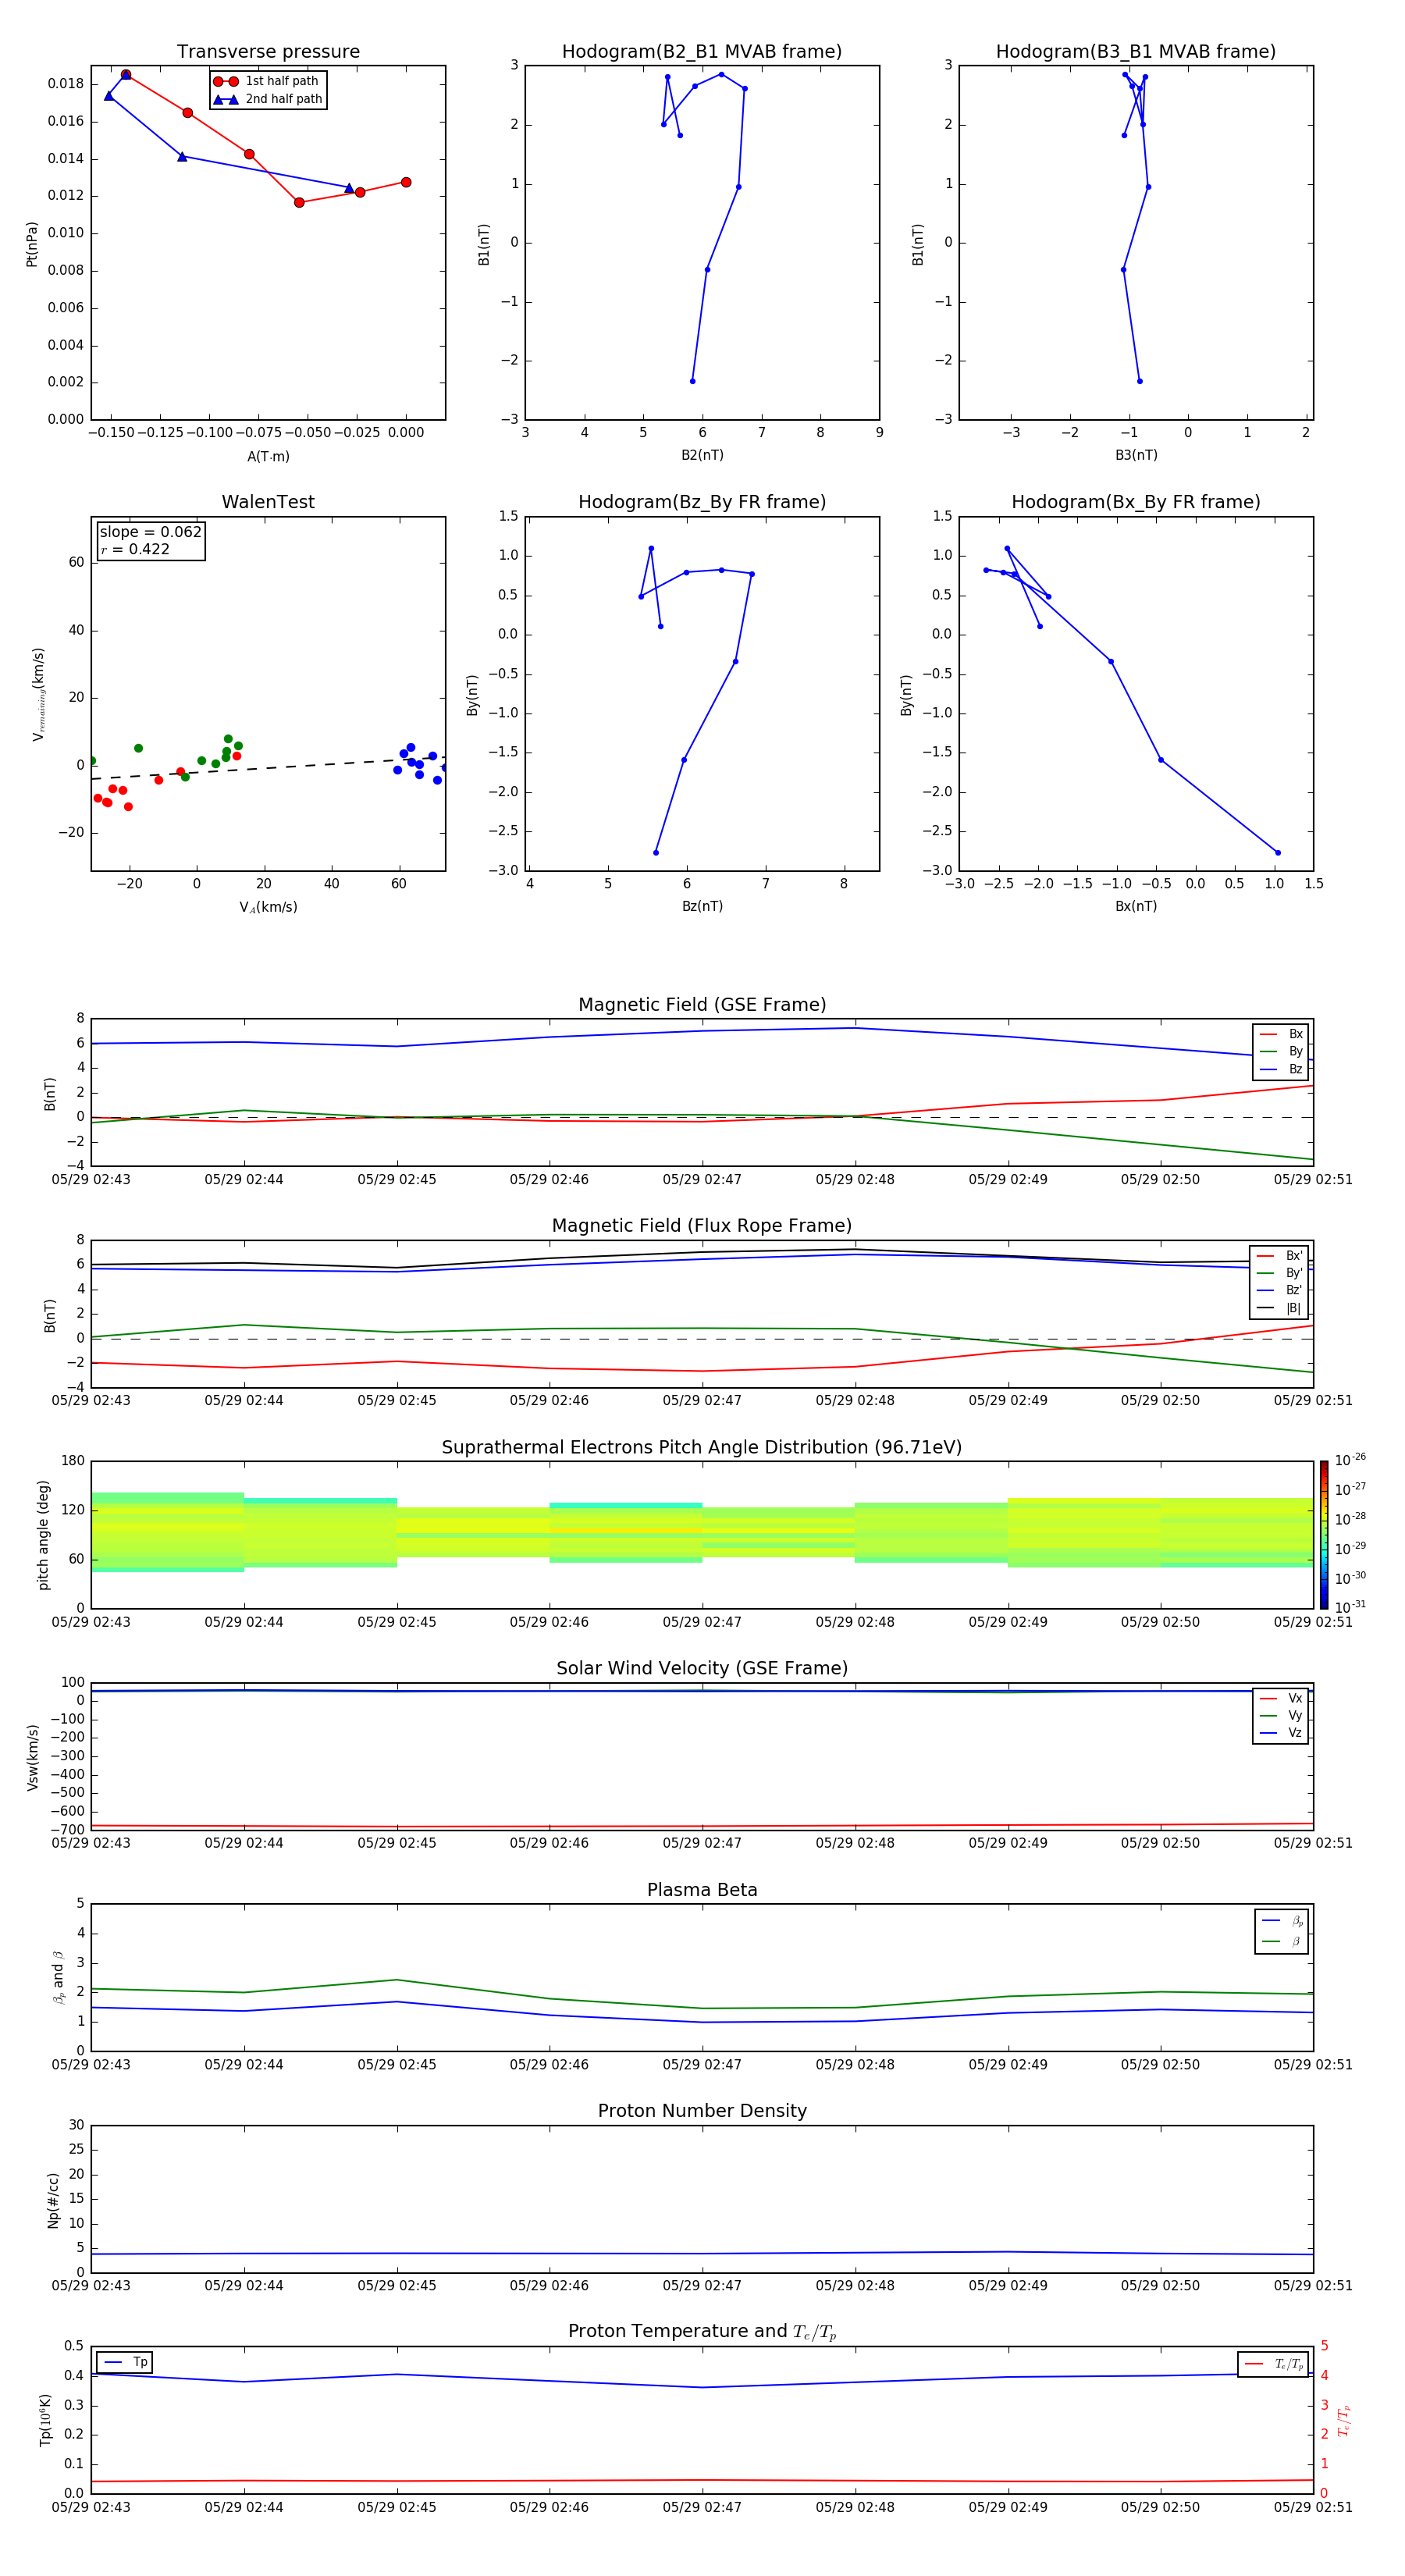This screenshot has height=2576, width=1405.
Task: Select the '2nd half path' legend entry
Action: pos(267,99)
